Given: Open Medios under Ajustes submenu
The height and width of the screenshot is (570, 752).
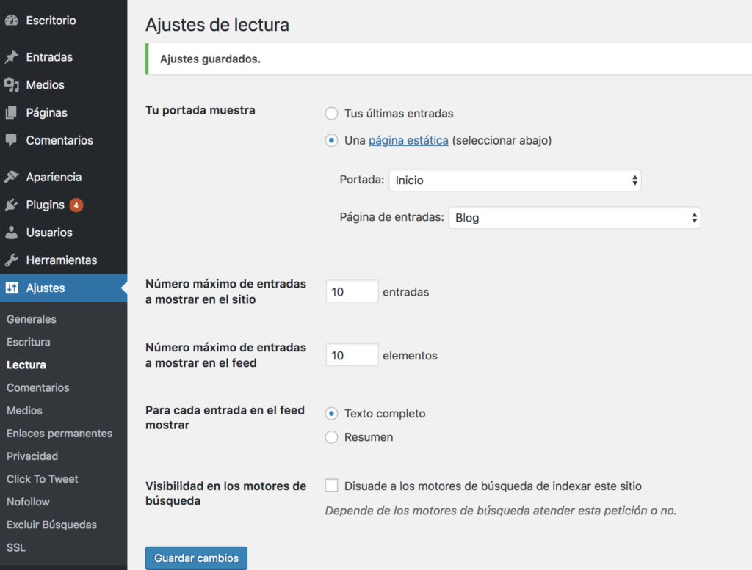Looking at the screenshot, I should [x=24, y=411].
